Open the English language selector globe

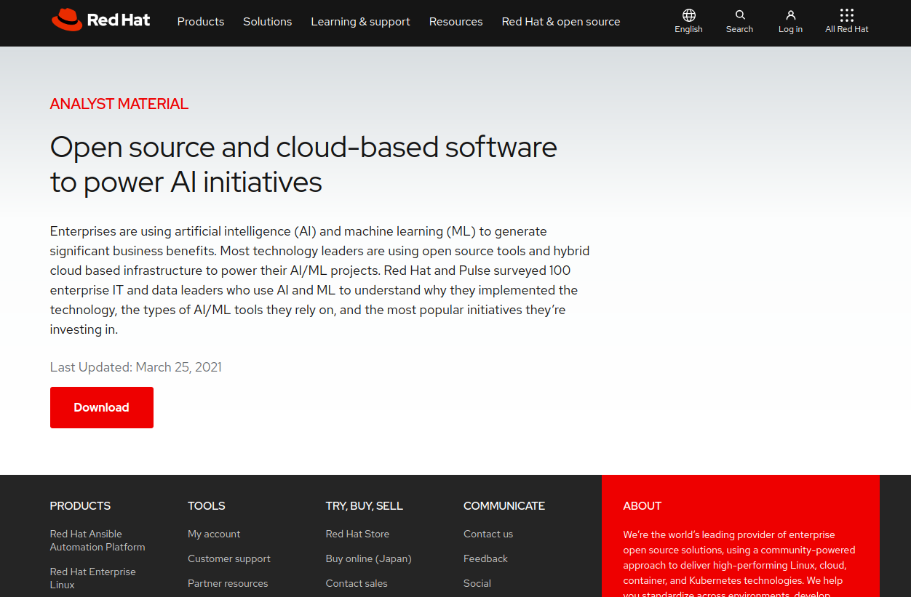688,15
